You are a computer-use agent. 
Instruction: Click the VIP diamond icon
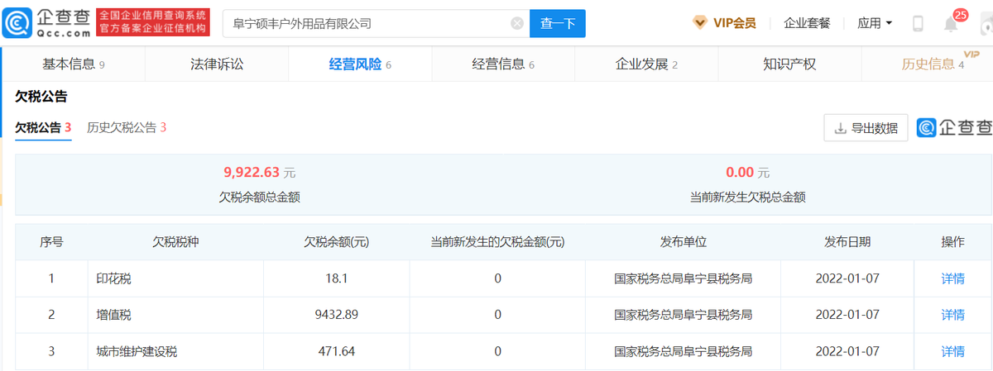700,23
